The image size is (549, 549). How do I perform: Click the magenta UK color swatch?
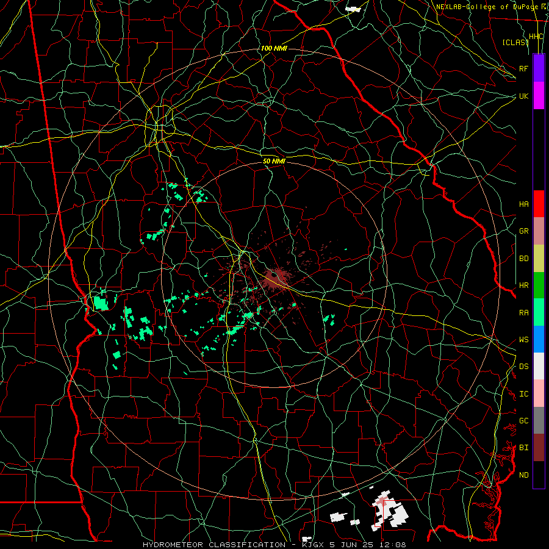point(539,96)
